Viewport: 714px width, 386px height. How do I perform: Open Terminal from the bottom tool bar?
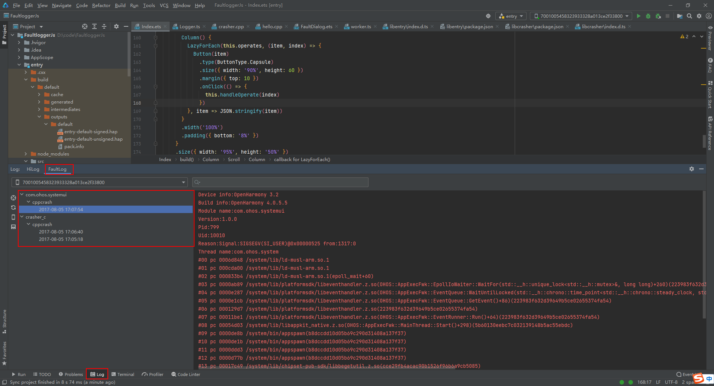(123, 374)
